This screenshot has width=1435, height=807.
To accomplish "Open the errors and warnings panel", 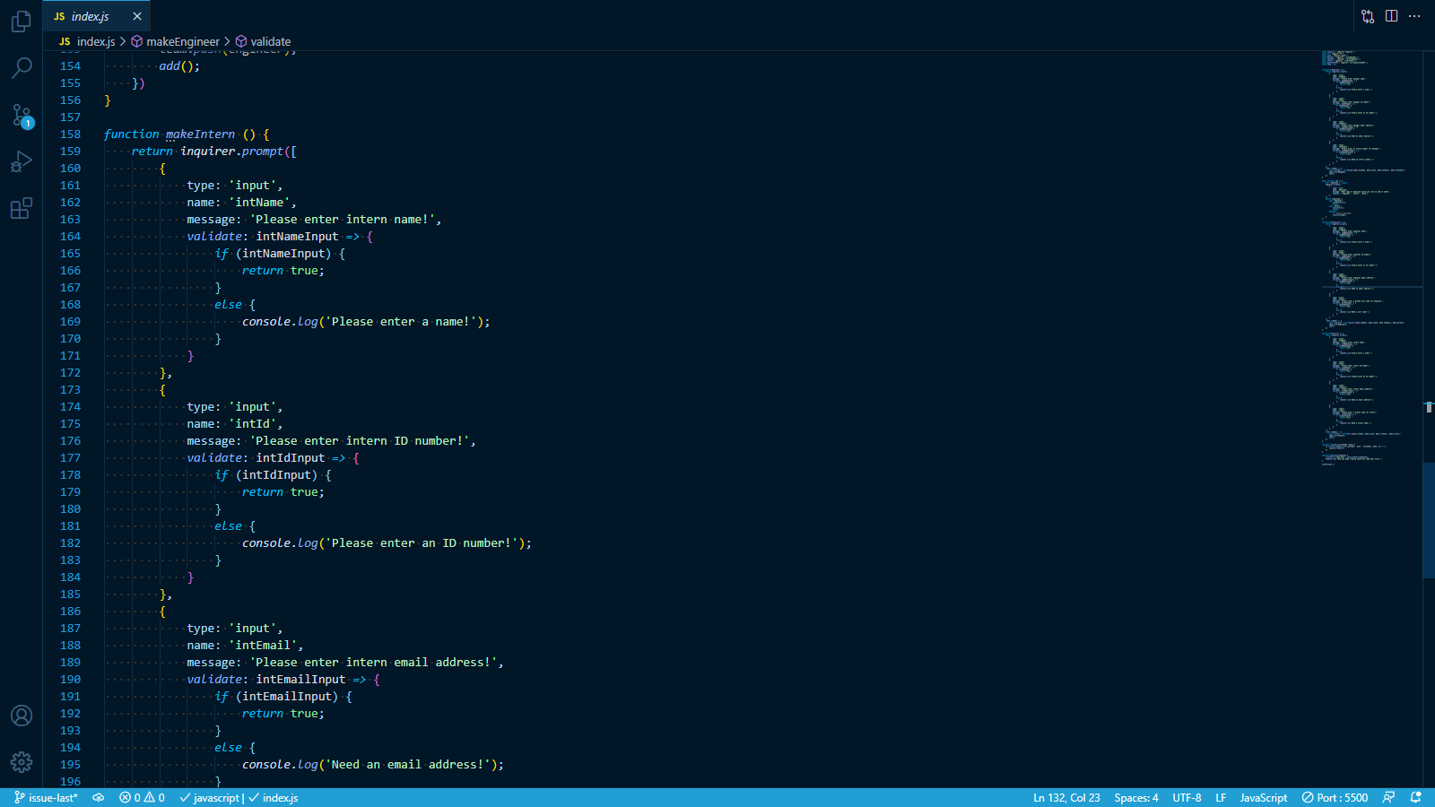I will [x=142, y=798].
